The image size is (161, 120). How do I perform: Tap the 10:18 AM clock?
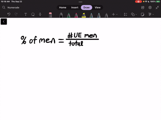pyautogui.click(x=5, y=2)
